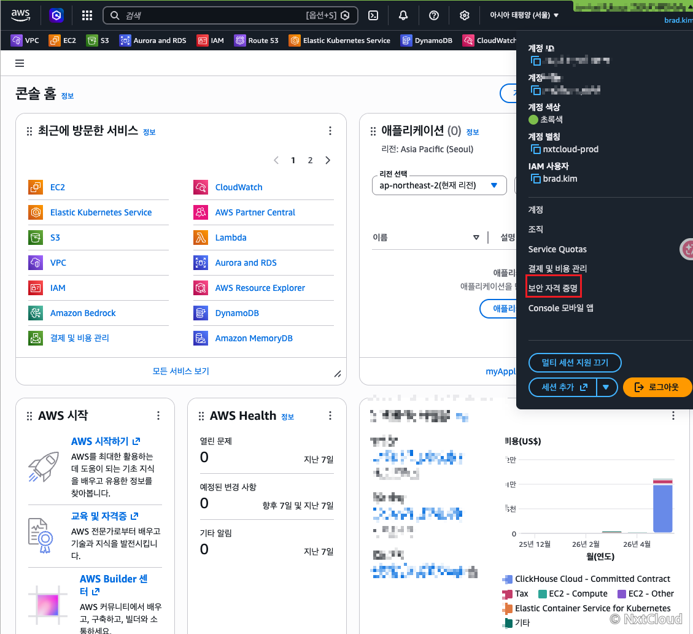693x634 pixels.
Task: Click the Amazon MemoryDB service icon
Action: (x=201, y=338)
